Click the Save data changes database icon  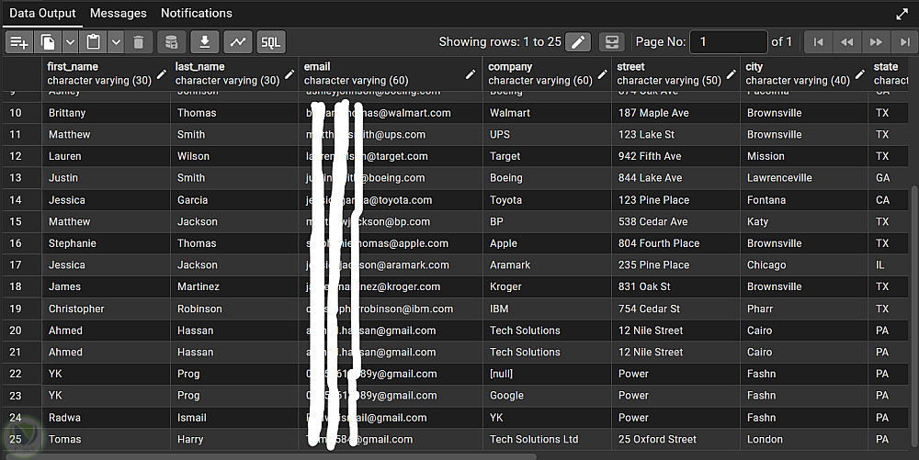click(x=171, y=42)
